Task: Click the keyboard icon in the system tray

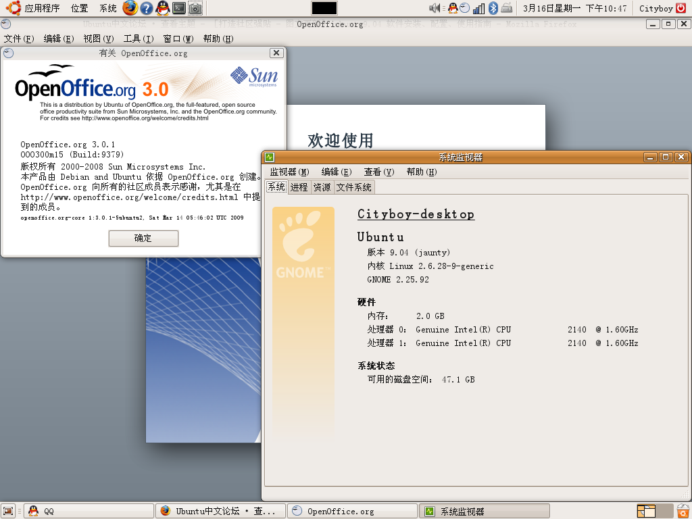Action: pos(507,8)
